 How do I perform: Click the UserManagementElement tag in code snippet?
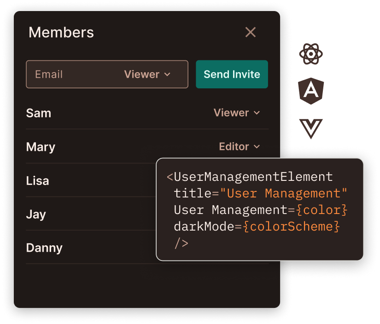[x=253, y=177]
